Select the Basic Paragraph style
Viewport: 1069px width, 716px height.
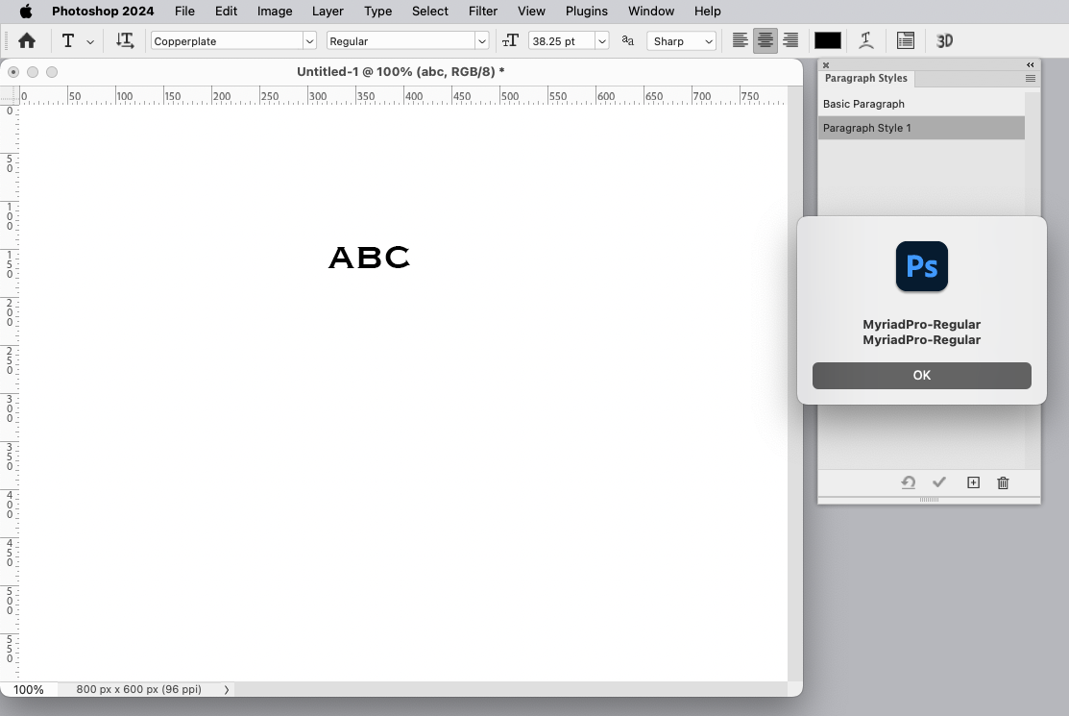click(x=921, y=104)
